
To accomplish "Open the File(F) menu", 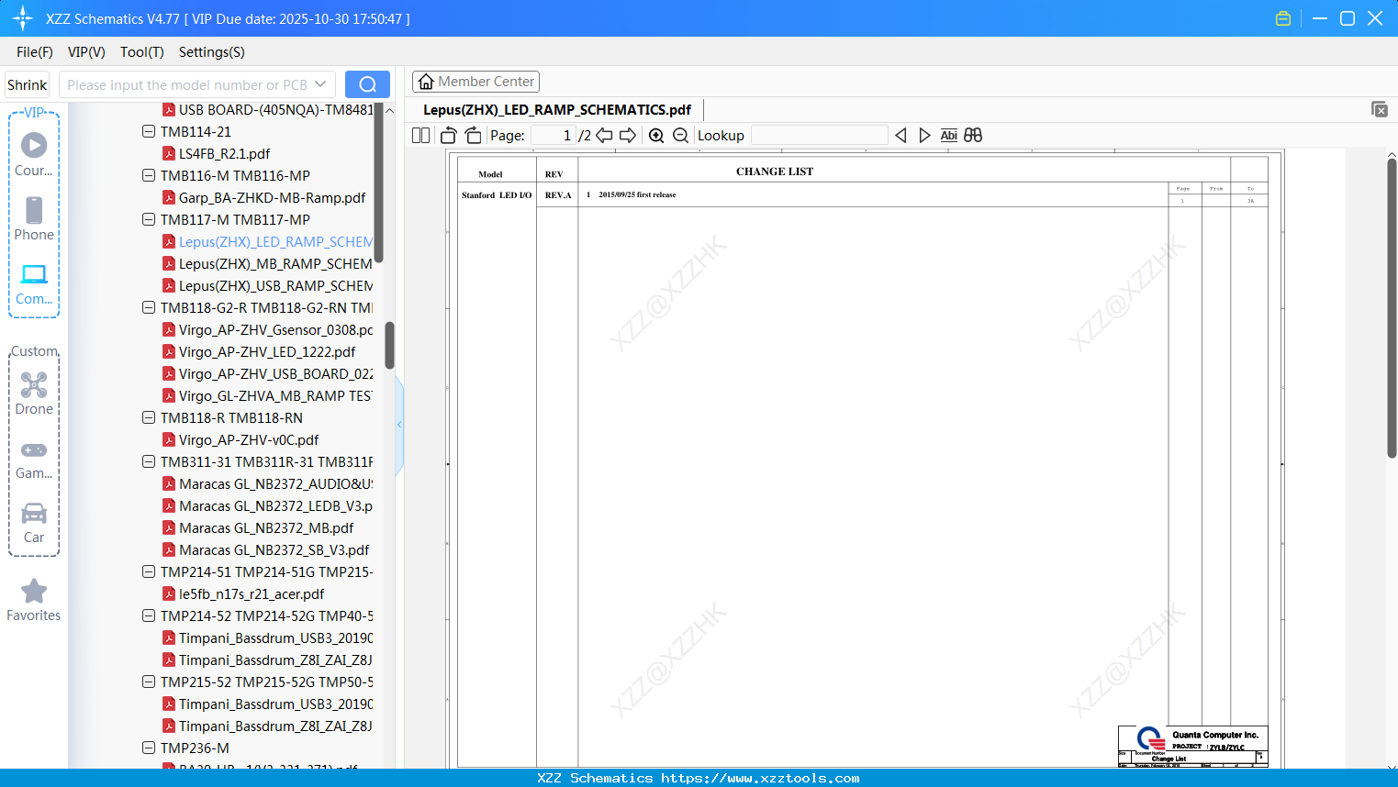I will tap(35, 52).
